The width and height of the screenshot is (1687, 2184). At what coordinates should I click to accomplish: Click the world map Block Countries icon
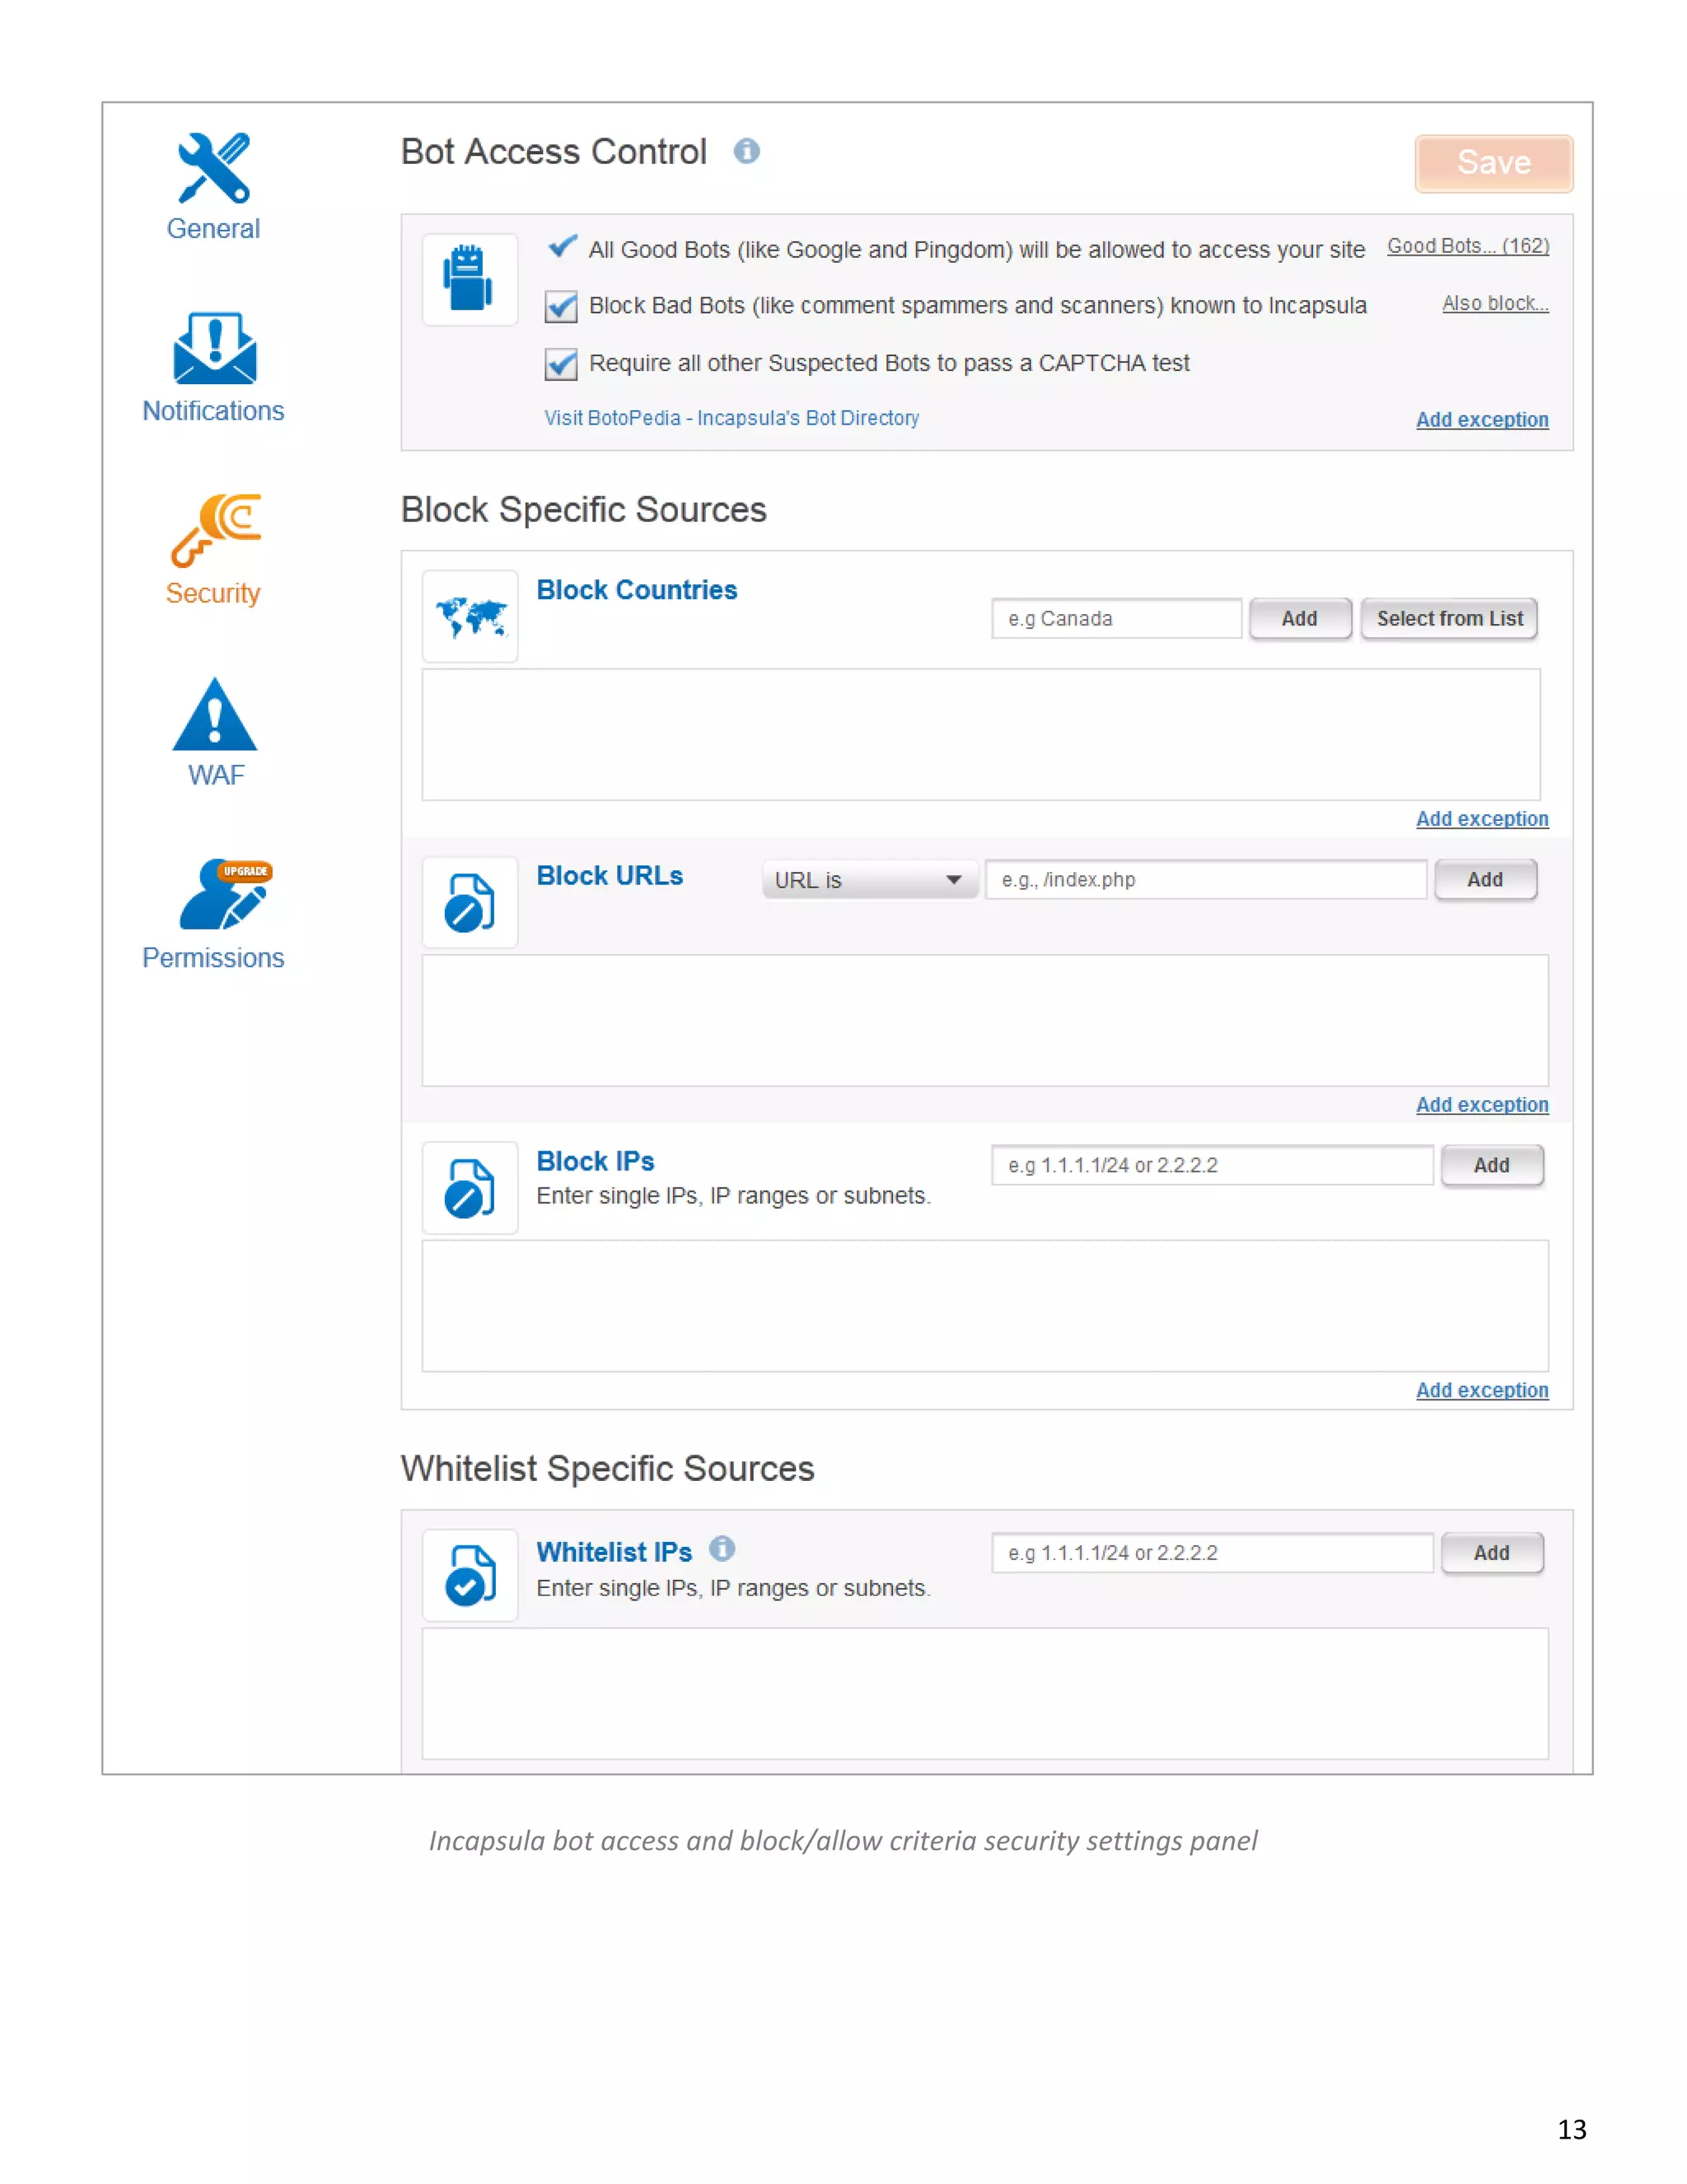coord(470,616)
